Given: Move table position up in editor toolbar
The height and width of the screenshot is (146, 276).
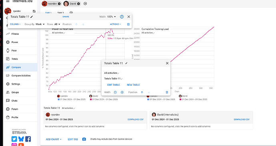Looking at the screenshot, I should pos(76,24).
